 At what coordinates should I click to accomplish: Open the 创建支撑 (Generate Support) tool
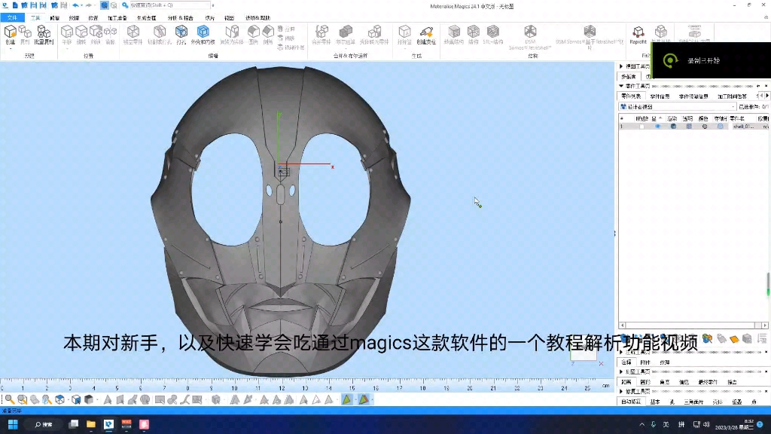426,33
